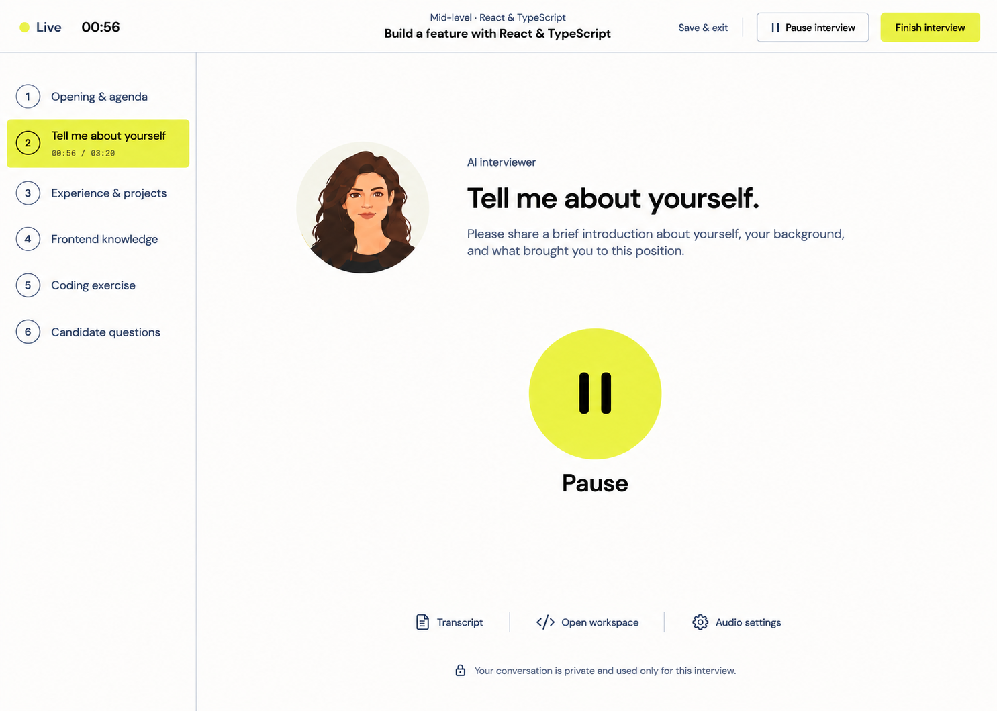Screen dimensions: 997x711
Task: Click the AI interviewer avatar
Action: click(363, 207)
